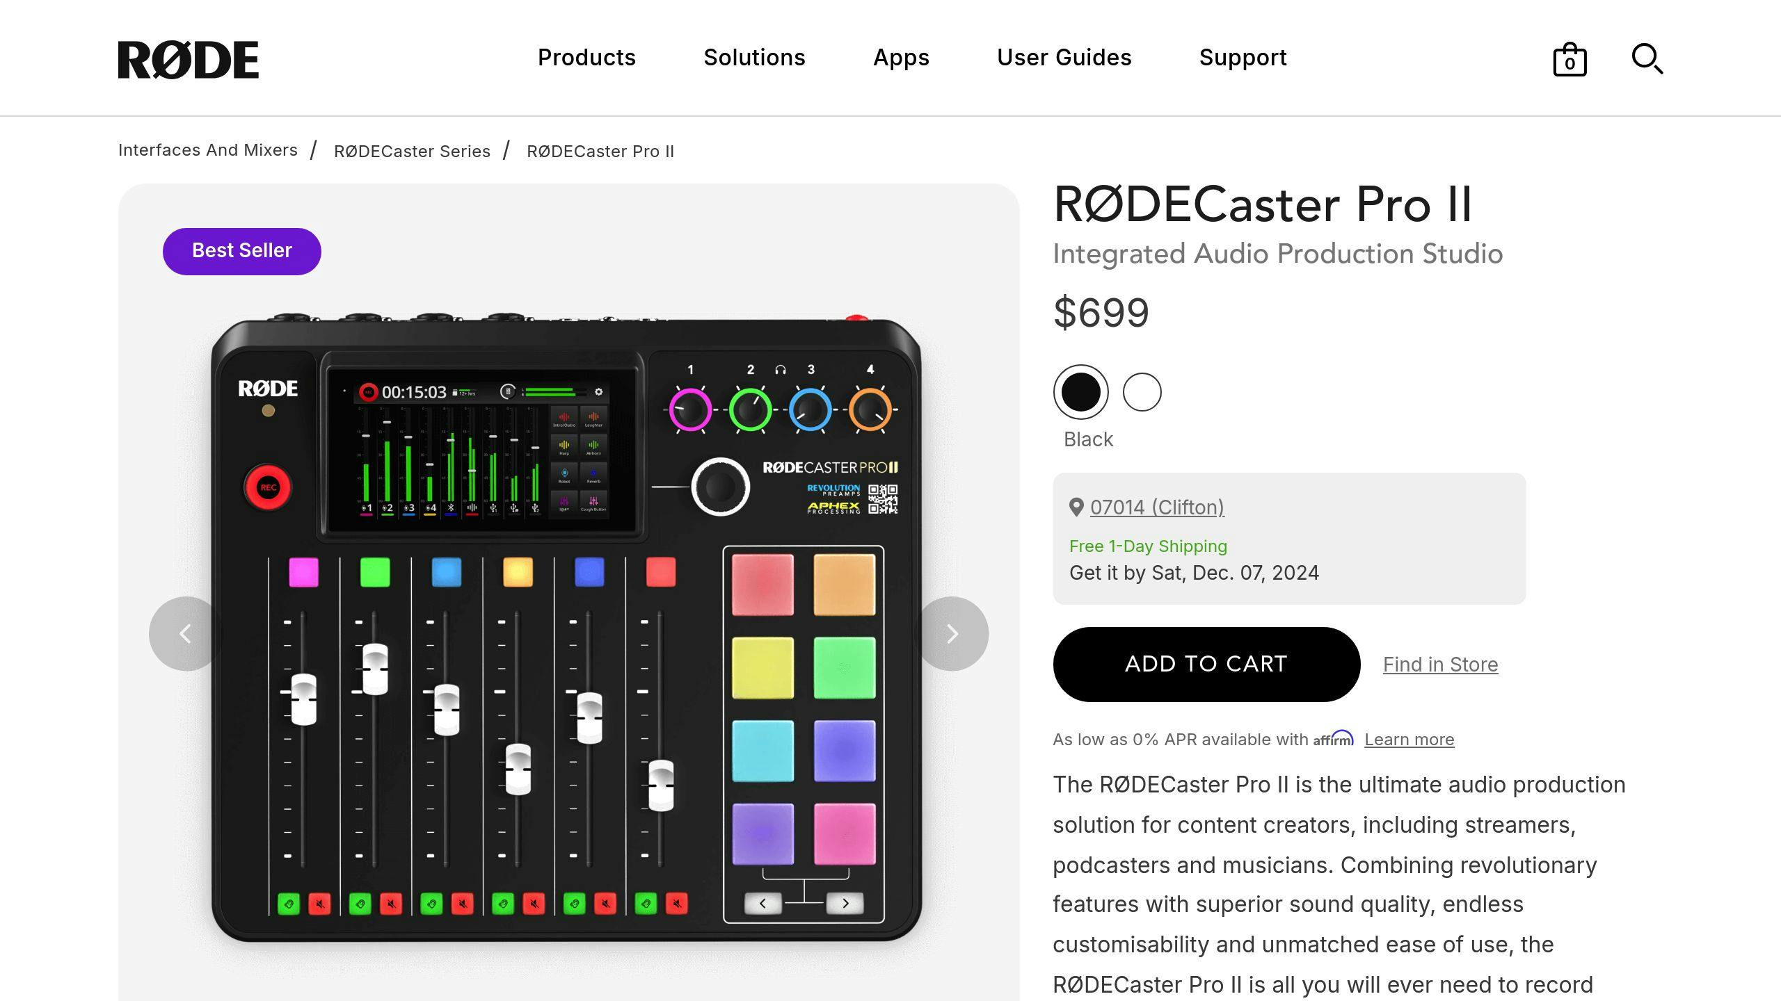Open the shopping cart bag icon

(1570, 59)
